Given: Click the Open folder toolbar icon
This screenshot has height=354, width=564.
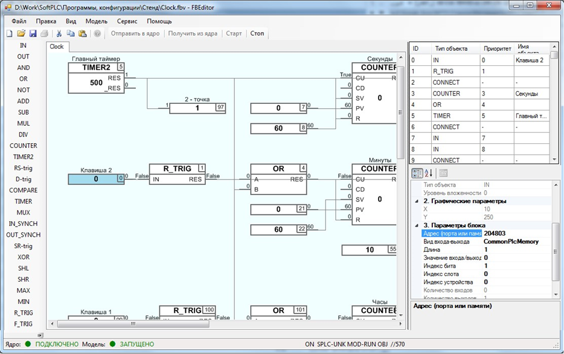Looking at the screenshot, I should click(21, 33).
